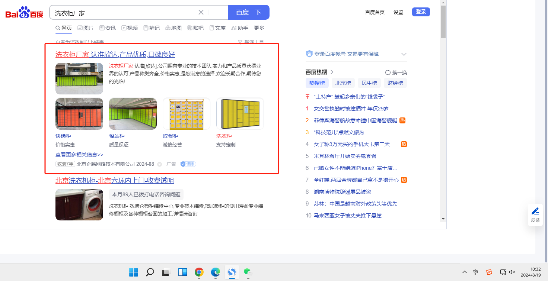
Task: Clear the search box with the X icon
Action: pyautogui.click(x=201, y=12)
